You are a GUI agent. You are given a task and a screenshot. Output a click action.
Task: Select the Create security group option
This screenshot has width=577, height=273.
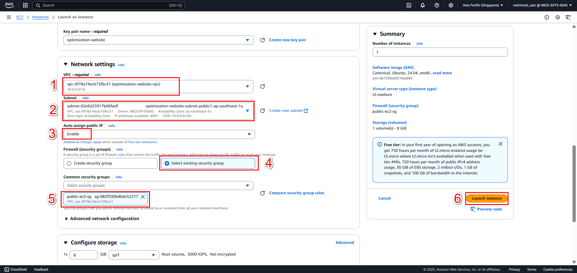point(110,163)
